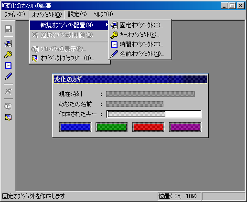
Task: Select the clock time object tool in sidebar
Action: [x=8, y=65]
